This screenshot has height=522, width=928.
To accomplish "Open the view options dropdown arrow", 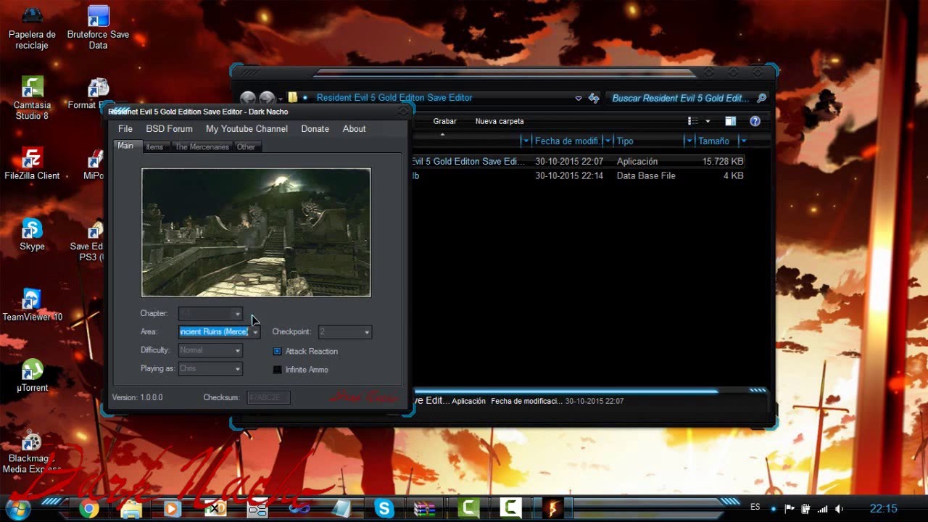I will 708,121.
